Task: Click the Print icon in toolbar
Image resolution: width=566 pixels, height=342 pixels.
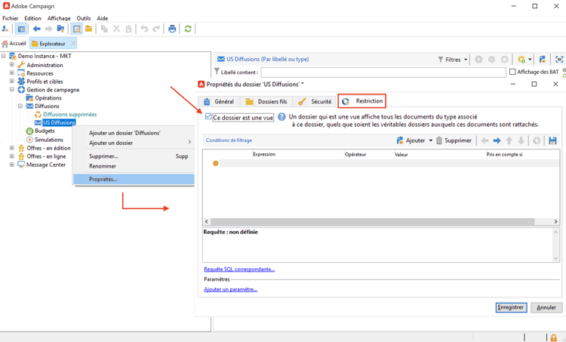Action: (x=172, y=29)
